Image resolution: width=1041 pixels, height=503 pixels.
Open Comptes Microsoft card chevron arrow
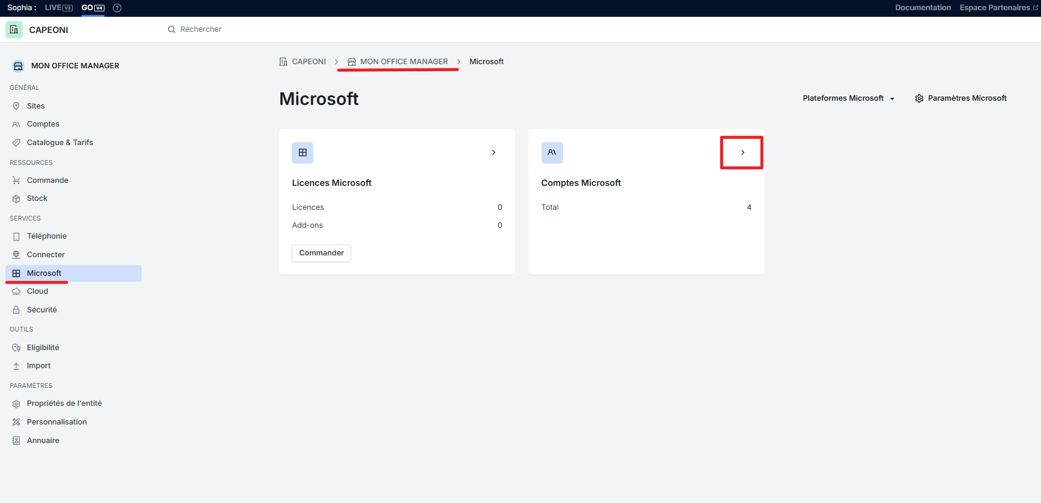pos(743,153)
